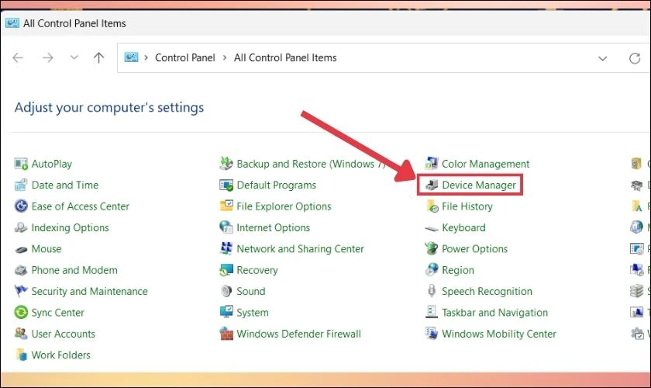651x388 pixels.
Task: Click the File History icon
Action: click(x=432, y=206)
